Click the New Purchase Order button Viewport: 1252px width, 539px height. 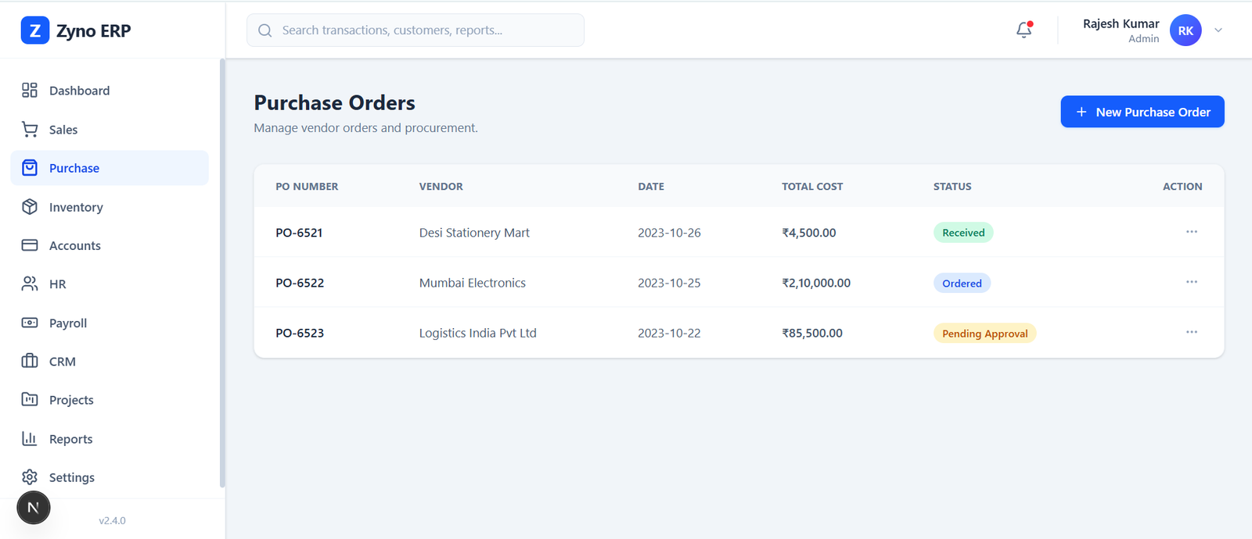pos(1142,112)
